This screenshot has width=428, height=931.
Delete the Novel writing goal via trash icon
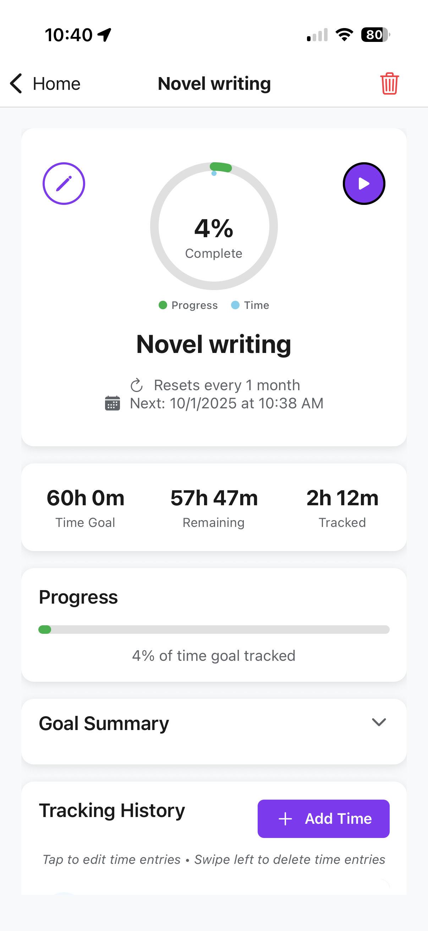(389, 83)
